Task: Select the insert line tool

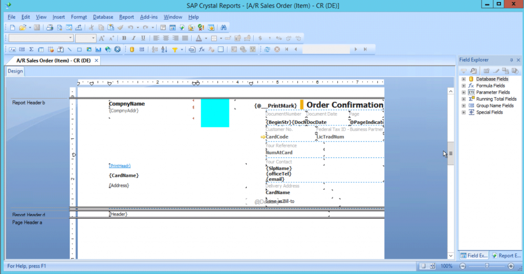Action: (70, 50)
